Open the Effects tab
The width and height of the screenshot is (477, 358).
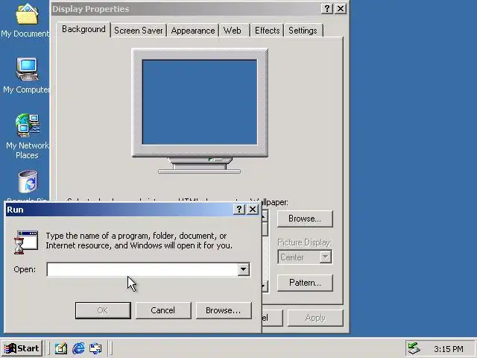(x=267, y=31)
